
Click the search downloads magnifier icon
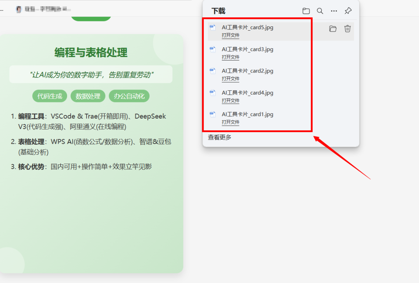[x=320, y=11]
